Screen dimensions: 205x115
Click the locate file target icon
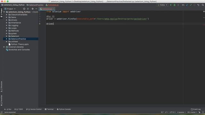point(24,9)
